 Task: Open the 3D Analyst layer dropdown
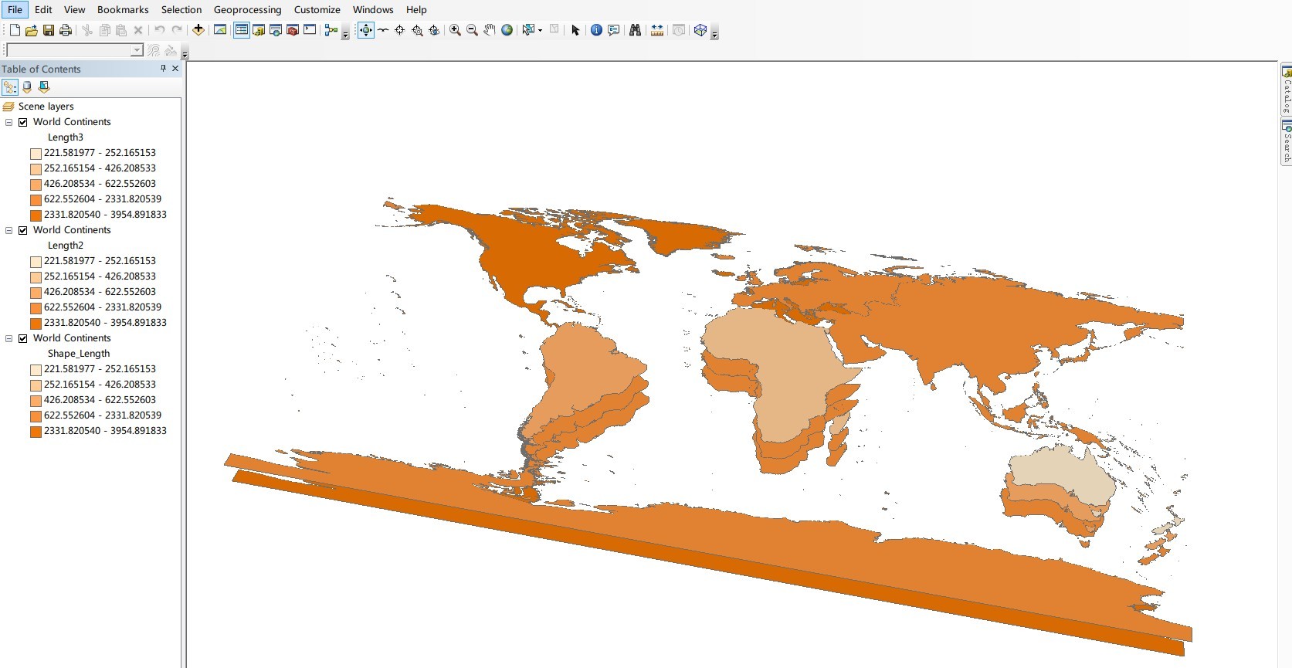(137, 50)
